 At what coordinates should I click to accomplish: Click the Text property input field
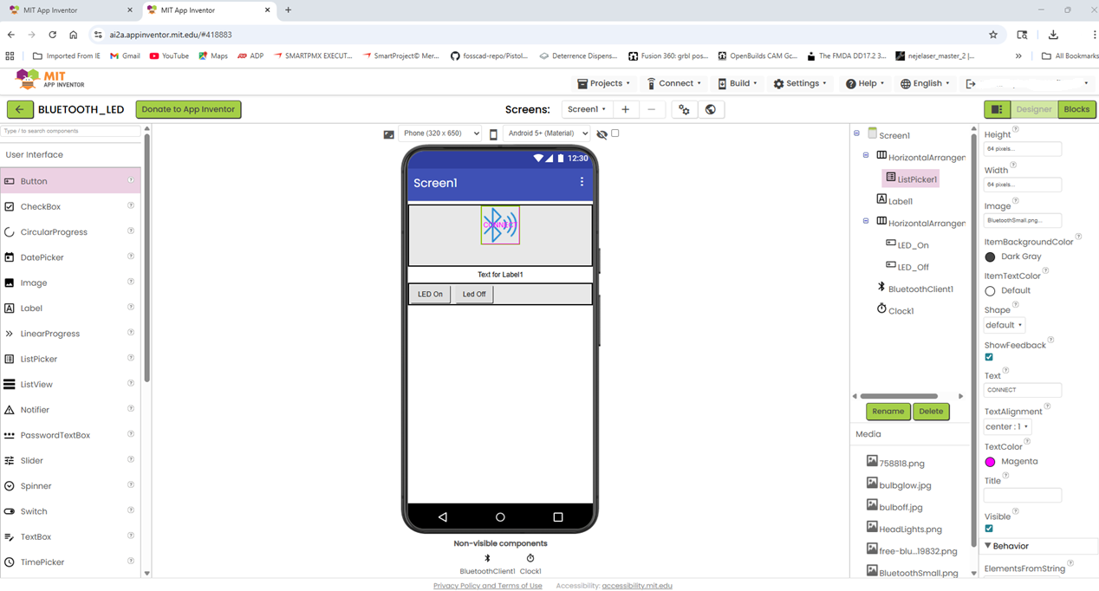(1022, 390)
